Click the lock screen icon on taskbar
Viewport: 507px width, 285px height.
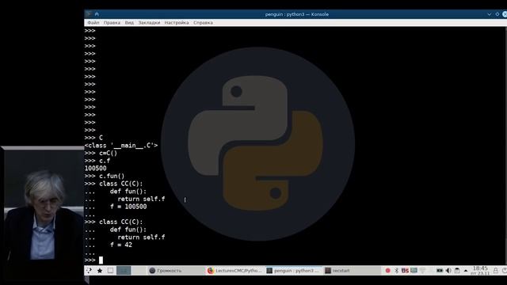(x=496, y=271)
